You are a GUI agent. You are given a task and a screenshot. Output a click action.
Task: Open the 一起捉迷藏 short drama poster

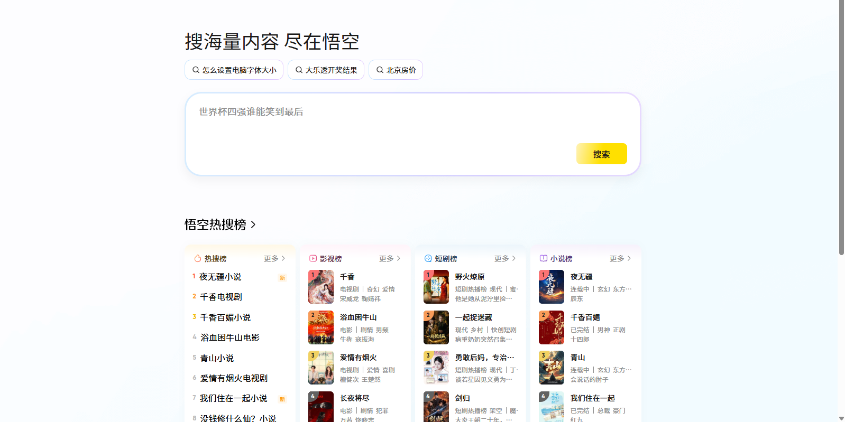click(x=436, y=327)
